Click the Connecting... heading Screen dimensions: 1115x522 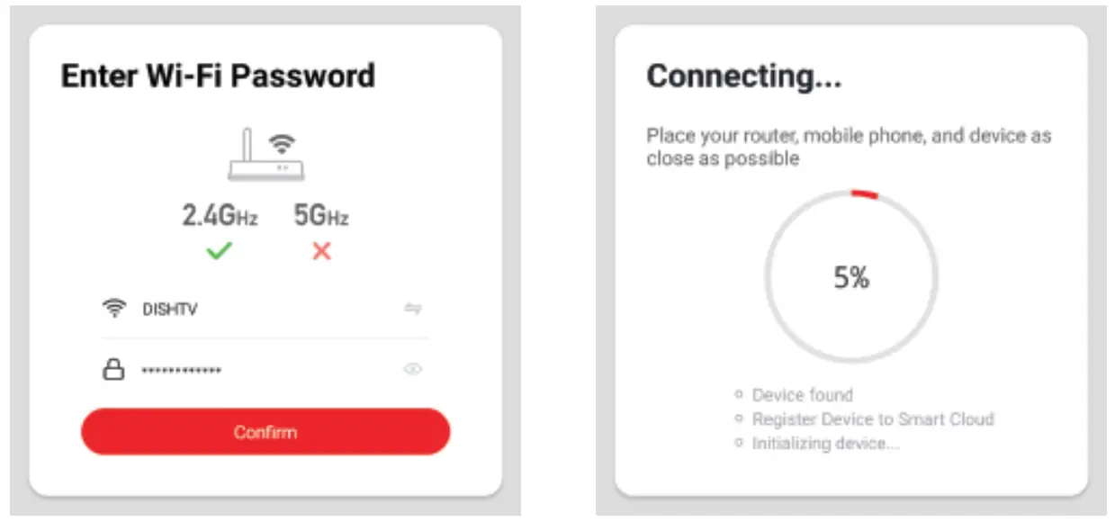[744, 76]
